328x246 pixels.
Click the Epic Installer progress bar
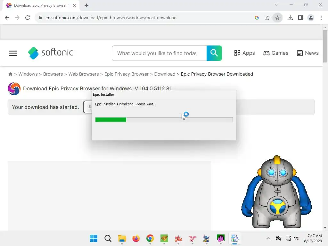pyautogui.click(x=164, y=120)
